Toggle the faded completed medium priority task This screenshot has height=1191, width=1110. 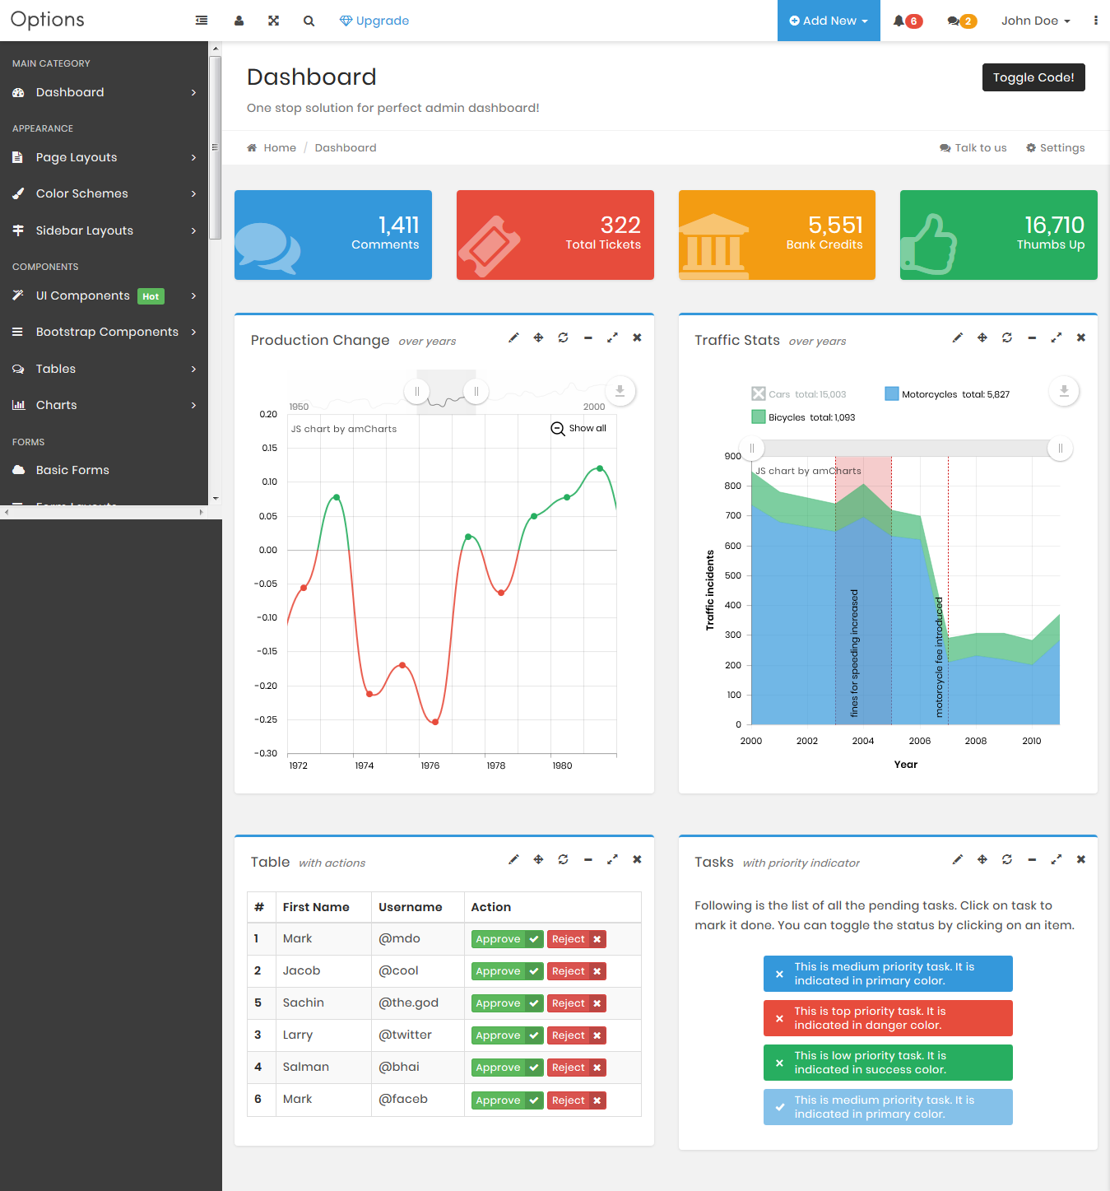888,1107
